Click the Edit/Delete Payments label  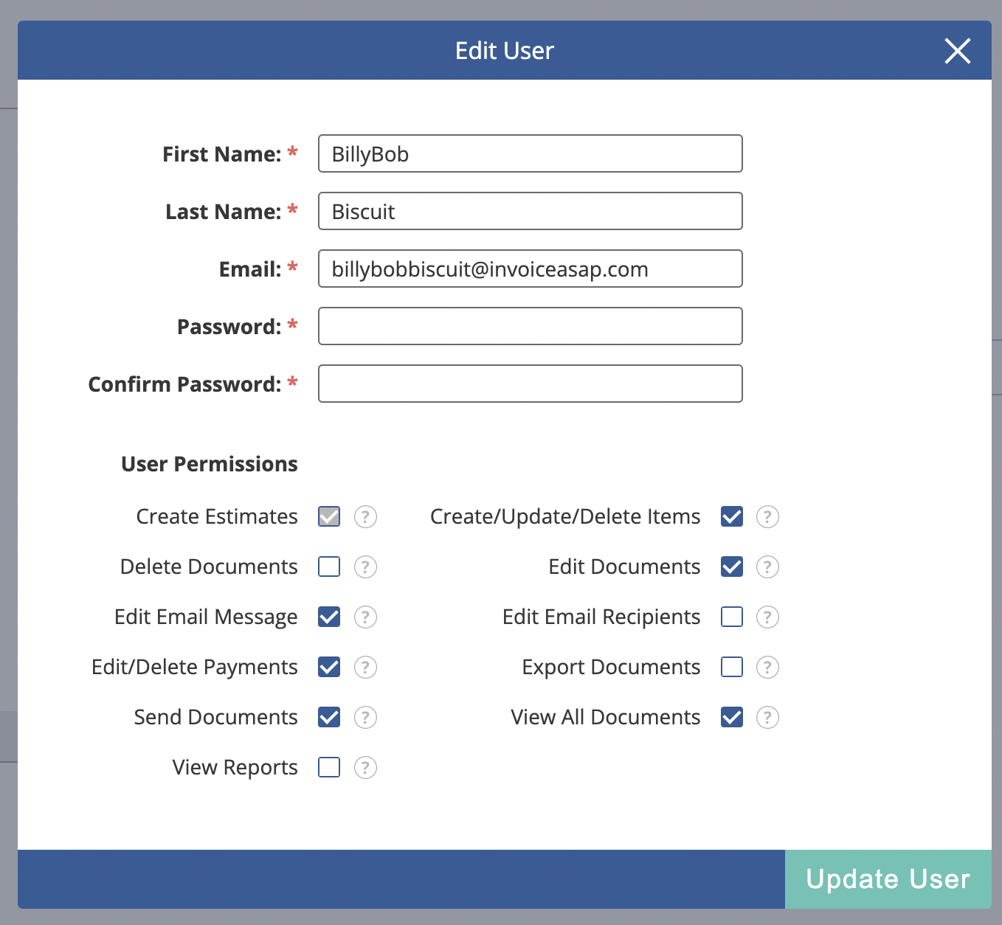195,667
